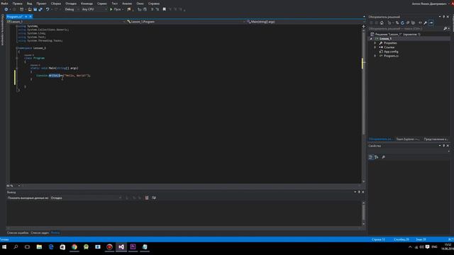Close the Program.cs tab

point(31,17)
